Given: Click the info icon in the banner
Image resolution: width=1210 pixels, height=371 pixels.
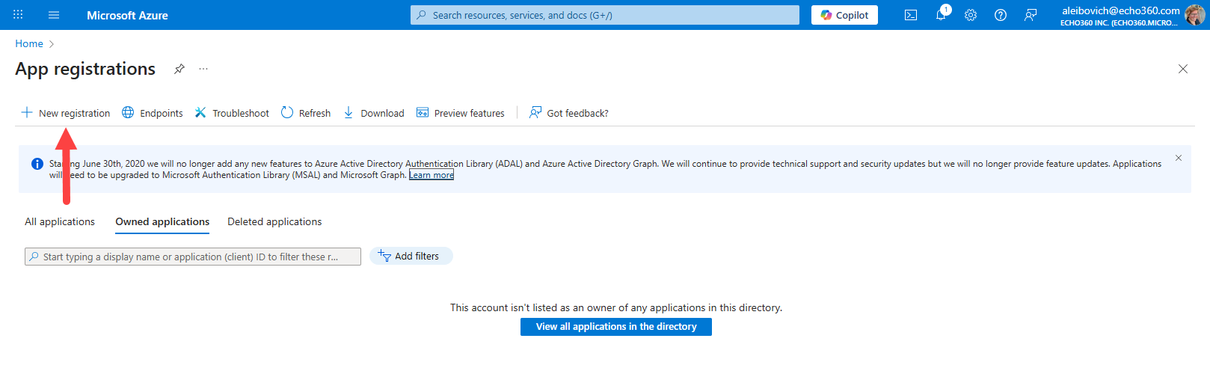Looking at the screenshot, I should [37, 164].
